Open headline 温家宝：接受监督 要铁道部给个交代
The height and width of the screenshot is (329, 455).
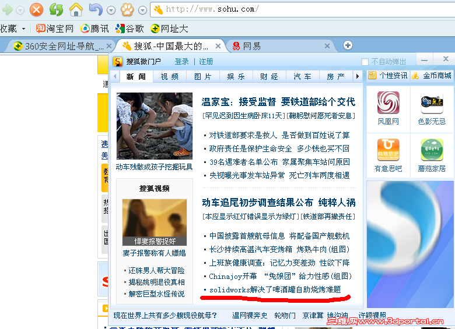click(278, 102)
